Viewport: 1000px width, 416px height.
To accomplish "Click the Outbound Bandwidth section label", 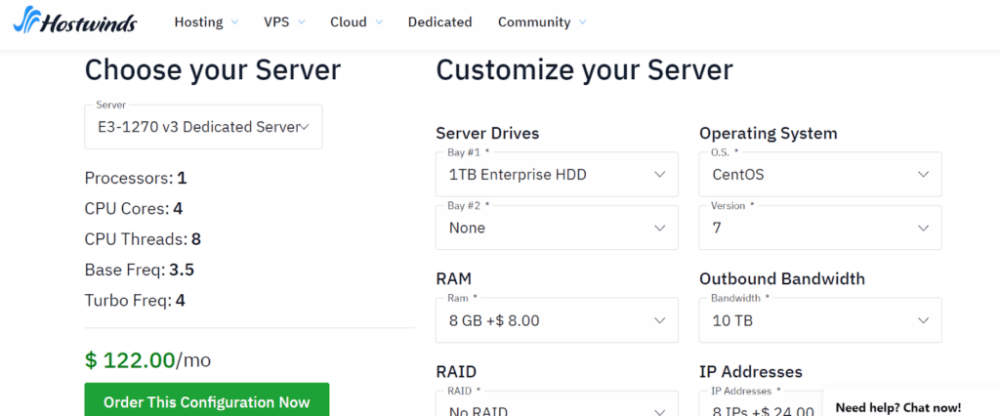I will click(x=782, y=279).
